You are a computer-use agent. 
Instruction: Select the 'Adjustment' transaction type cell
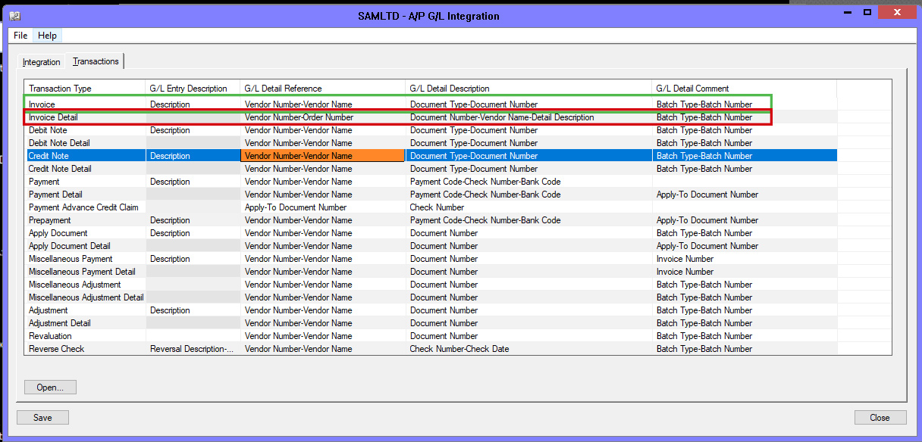point(85,310)
